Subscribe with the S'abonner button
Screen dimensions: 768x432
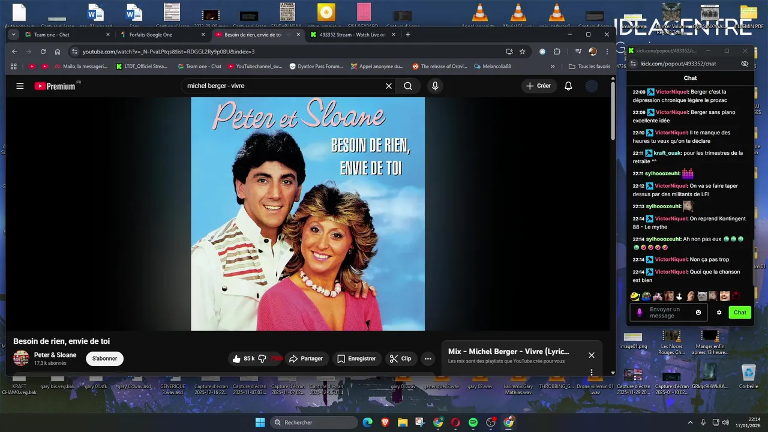(x=104, y=358)
